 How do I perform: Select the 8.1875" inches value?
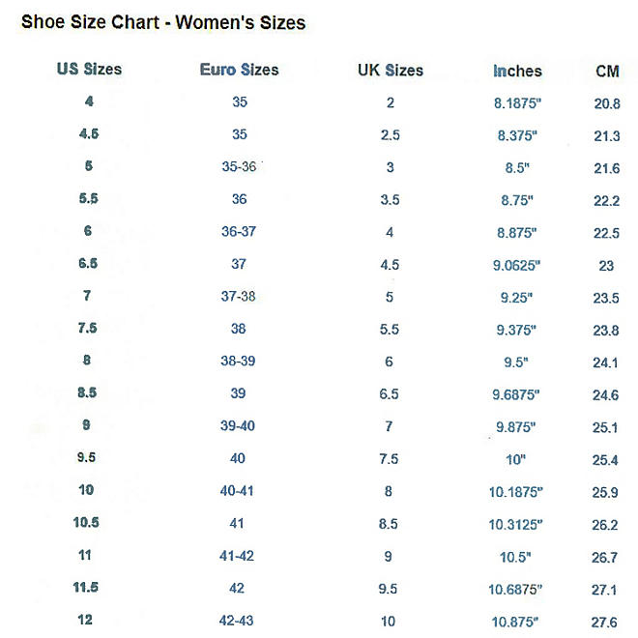pyautogui.click(x=517, y=103)
